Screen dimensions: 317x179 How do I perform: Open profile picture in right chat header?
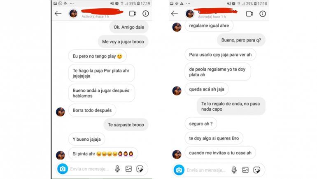tap(190, 14)
